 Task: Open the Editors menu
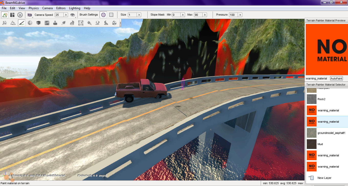[x=61, y=8]
